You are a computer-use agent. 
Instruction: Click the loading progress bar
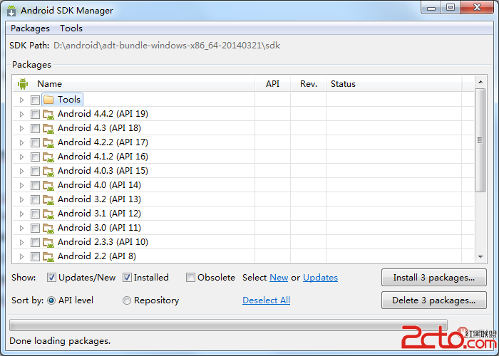tap(228, 325)
